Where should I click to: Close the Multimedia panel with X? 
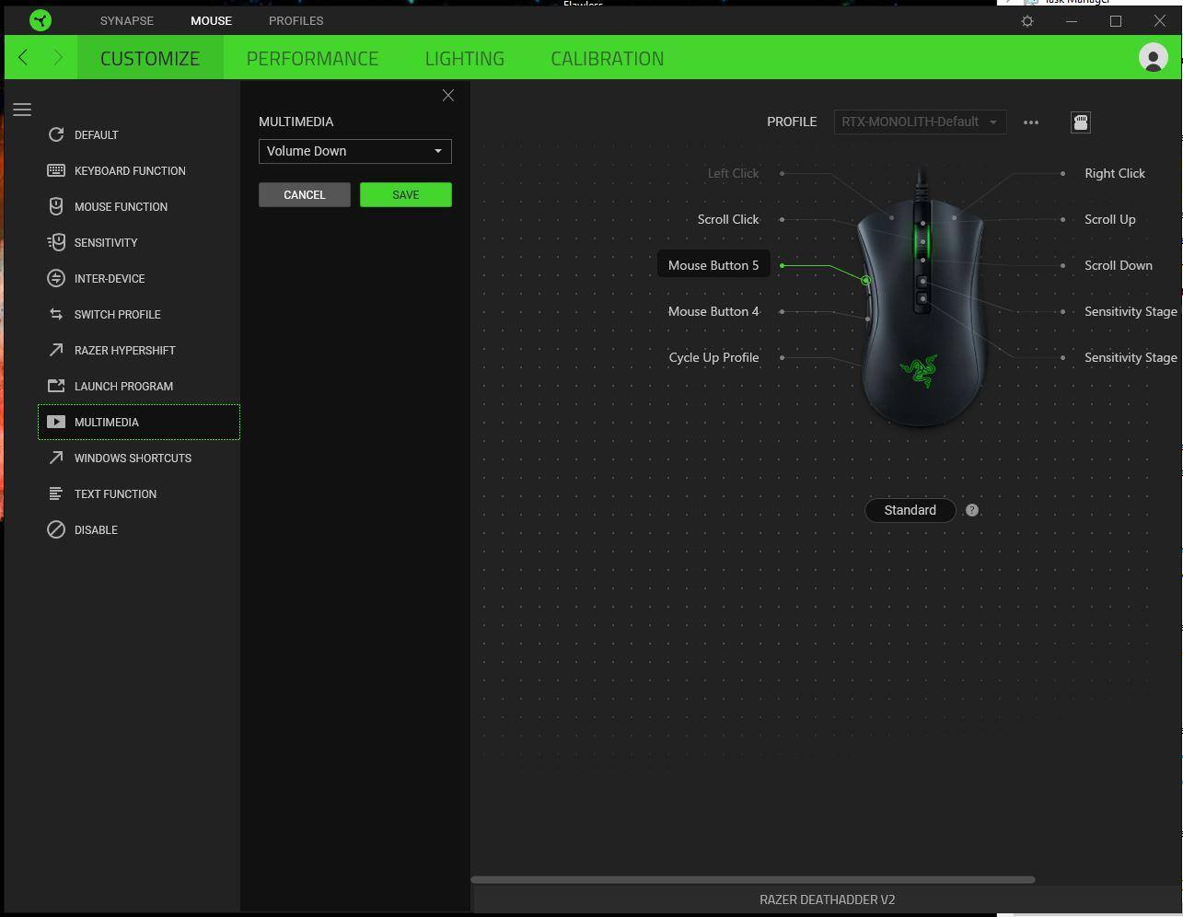[448, 96]
